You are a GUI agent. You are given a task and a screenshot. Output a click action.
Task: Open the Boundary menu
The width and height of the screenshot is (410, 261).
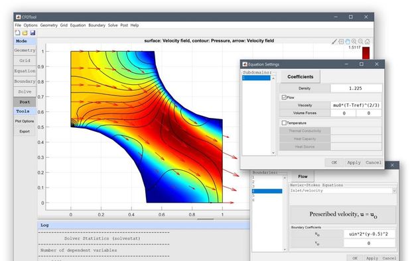(97, 25)
